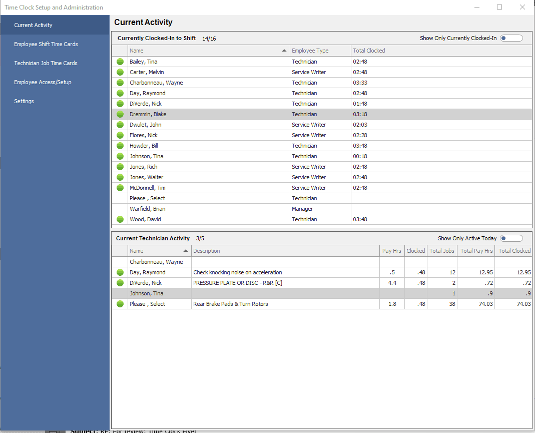Click Howder, Bill's green status icon
535x433 pixels.
click(120, 145)
